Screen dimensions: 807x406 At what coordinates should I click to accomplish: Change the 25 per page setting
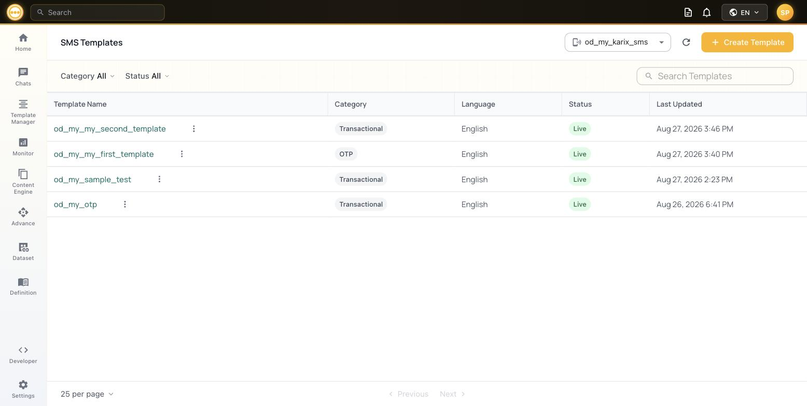point(87,394)
